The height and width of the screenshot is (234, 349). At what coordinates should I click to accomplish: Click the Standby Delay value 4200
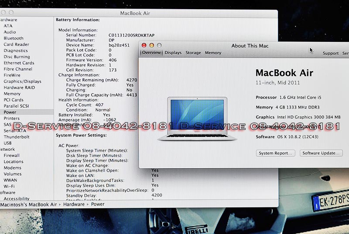coord(157,195)
